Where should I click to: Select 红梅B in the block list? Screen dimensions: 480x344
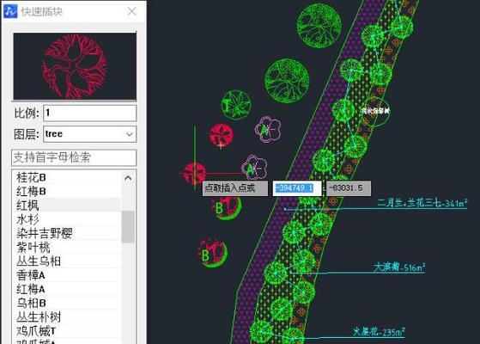tap(67, 191)
